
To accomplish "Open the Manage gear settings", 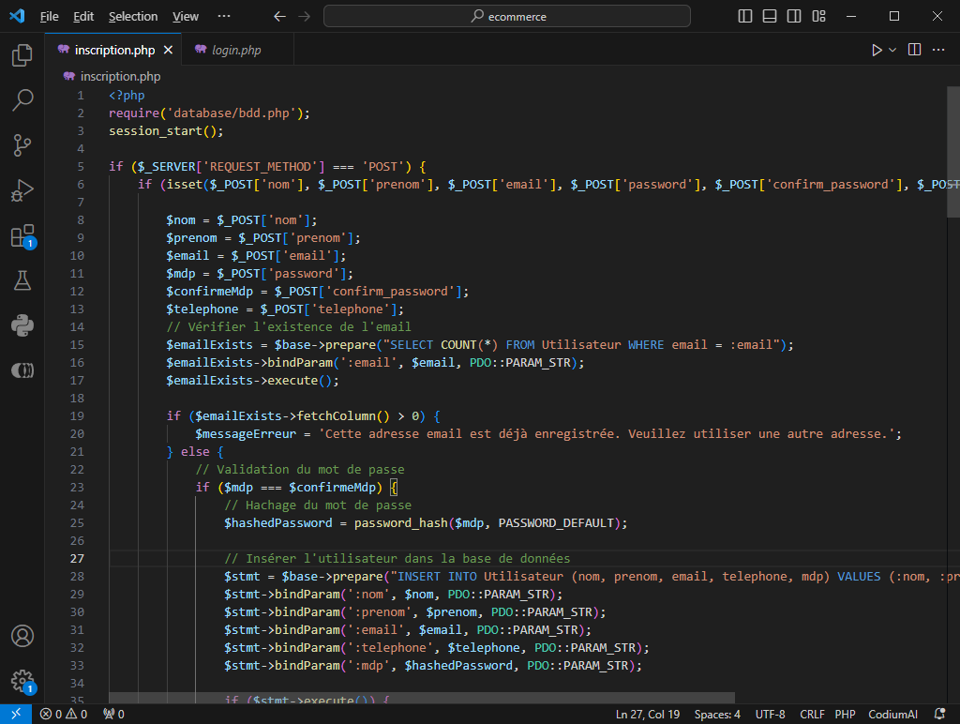I will (x=22, y=681).
